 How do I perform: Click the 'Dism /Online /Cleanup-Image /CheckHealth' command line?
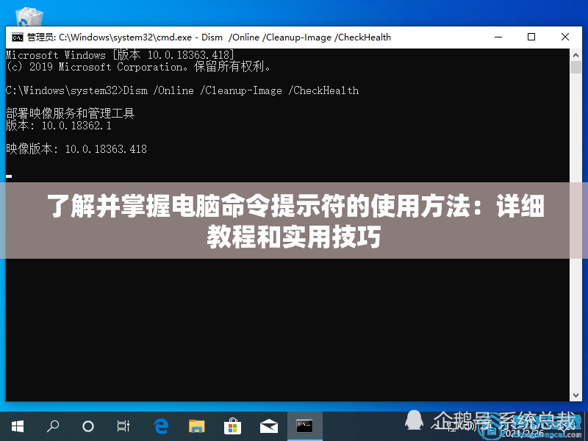coord(182,90)
